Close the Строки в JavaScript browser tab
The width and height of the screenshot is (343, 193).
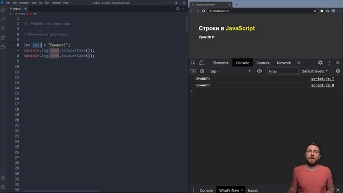(x=229, y=5)
